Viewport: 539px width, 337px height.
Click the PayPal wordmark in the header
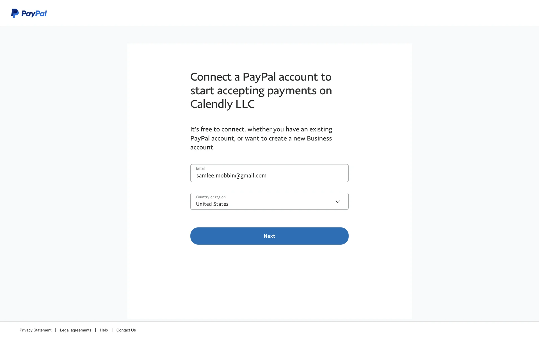tap(34, 13)
